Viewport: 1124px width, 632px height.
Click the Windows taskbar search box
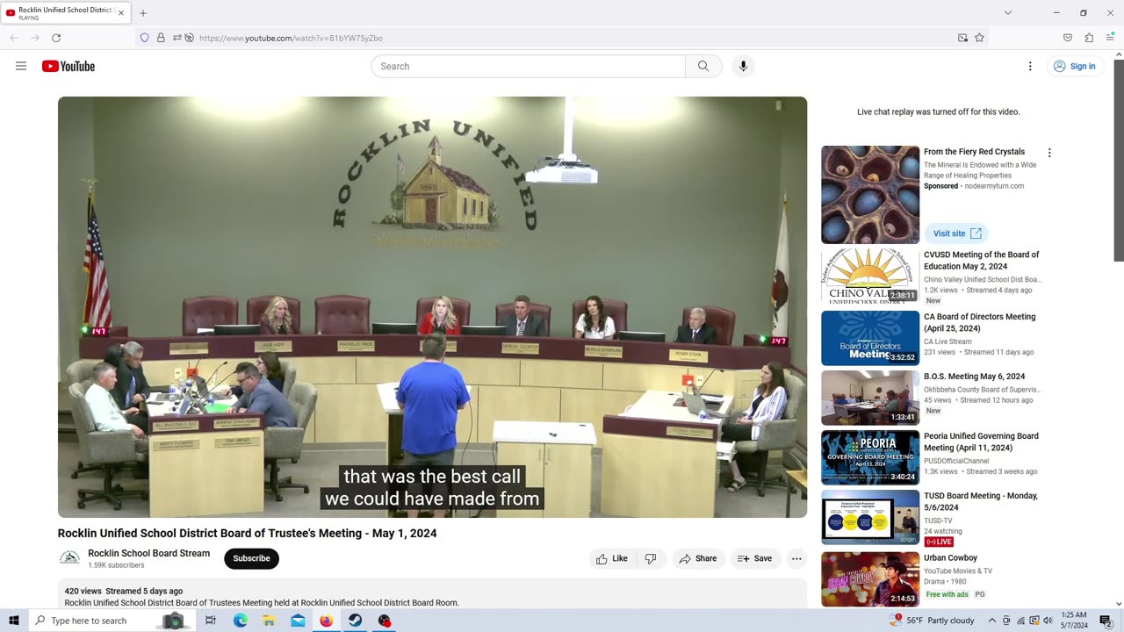click(109, 621)
